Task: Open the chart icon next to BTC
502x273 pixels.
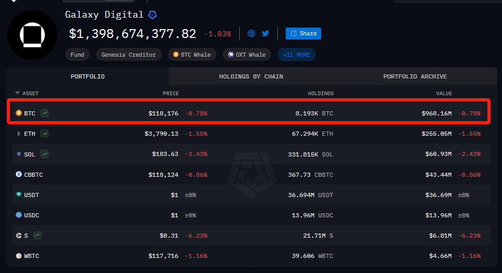Action: [x=44, y=113]
